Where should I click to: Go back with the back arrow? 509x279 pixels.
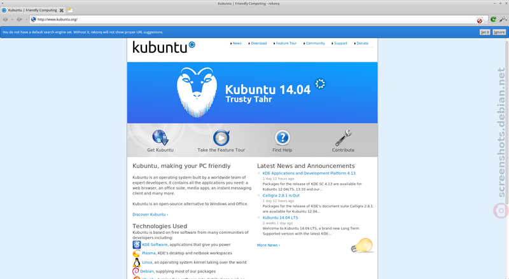[x=5, y=20]
